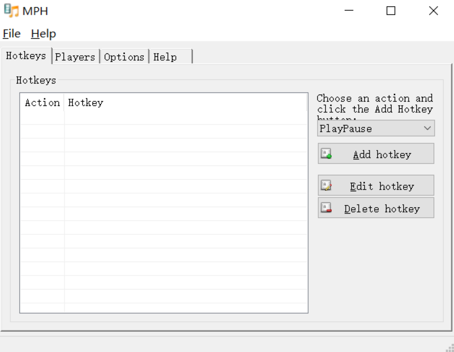Viewport: 454px width, 352px height.
Task: Click the Edit hotkey button
Action: [376, 185]
